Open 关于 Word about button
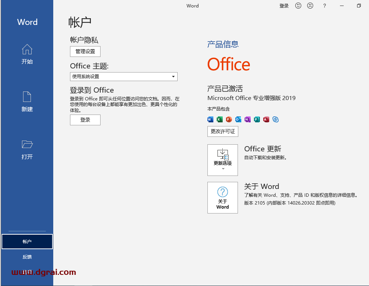The image size is (369, 286). point(223,197)
